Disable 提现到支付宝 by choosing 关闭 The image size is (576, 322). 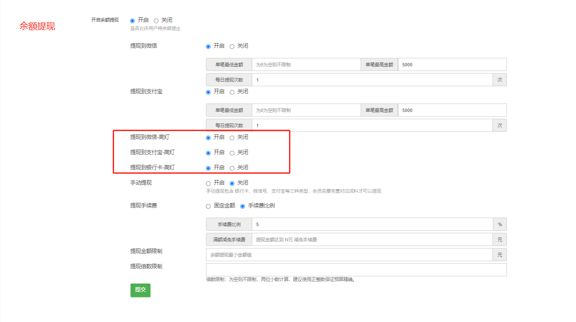tap(232, 92)
